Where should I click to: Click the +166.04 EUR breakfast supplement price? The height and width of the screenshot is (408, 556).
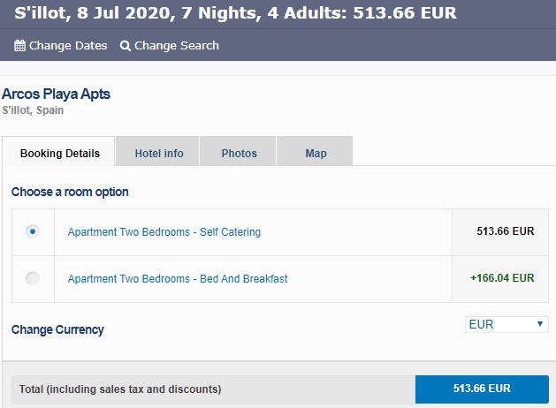pos(502,277)
